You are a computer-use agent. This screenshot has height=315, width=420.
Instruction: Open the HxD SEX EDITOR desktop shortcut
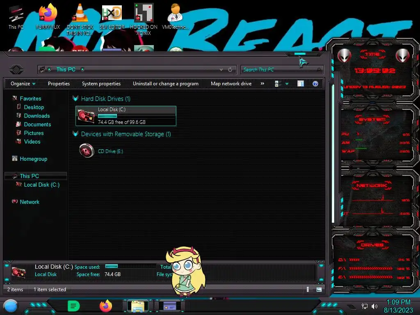click(112, 16)
